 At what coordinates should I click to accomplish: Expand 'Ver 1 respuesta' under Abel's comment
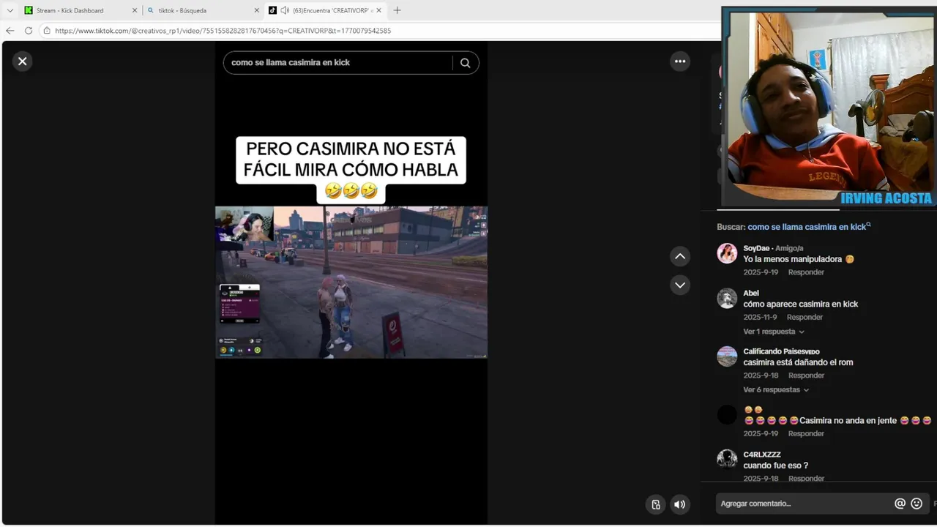click(x=774, y=332)
